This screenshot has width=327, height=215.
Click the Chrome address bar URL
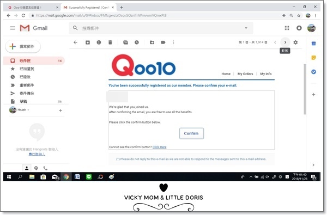pos(101,15)
